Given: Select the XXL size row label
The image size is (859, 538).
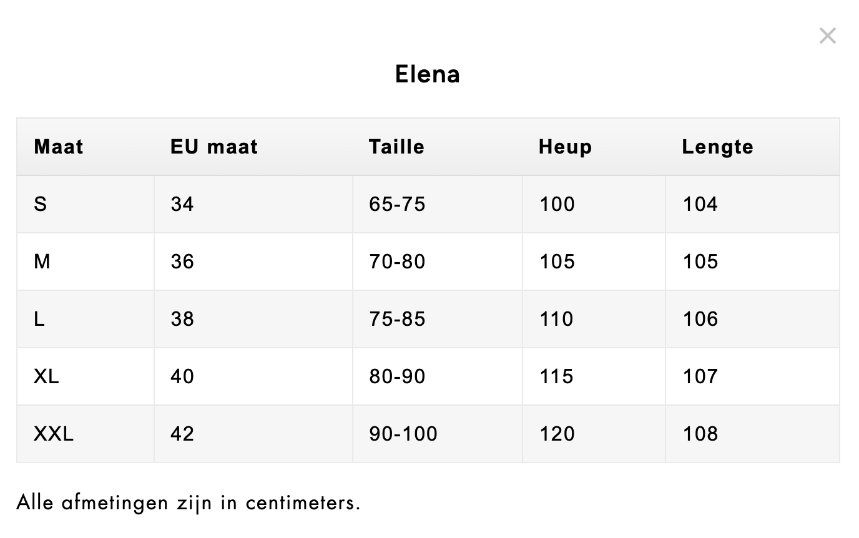Looking at the screenshot, I should click(54, 434).
